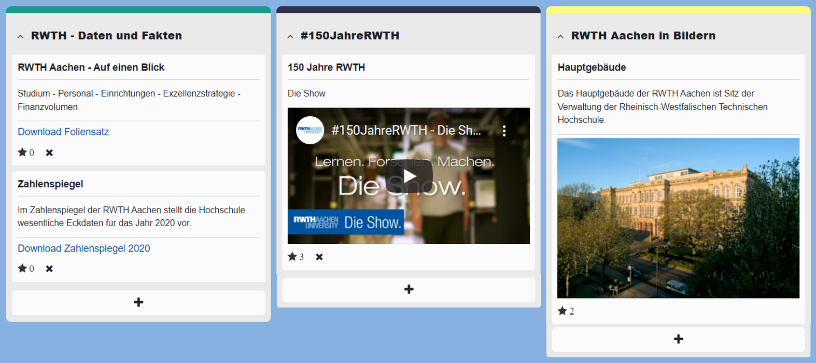Click the RWTH channel logo in video
The height and width of the screenshot is (363, 816).
(x=310, y=130)
